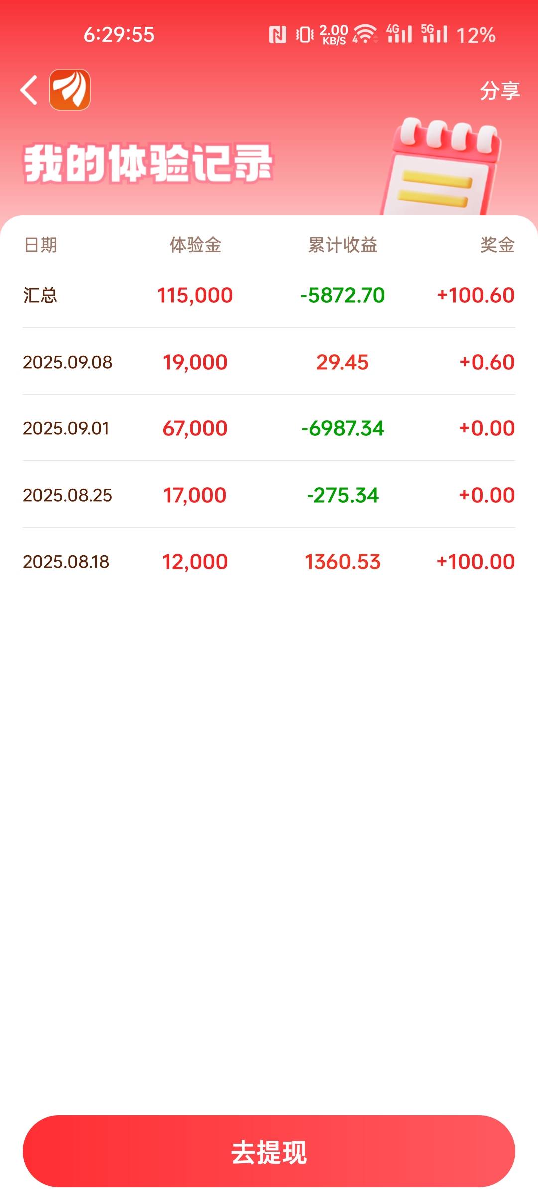The width and height of the screenshot is (538, 1197).
Task: Click the 去提现 withdraw button
Action: click(x=269, y=1151)
